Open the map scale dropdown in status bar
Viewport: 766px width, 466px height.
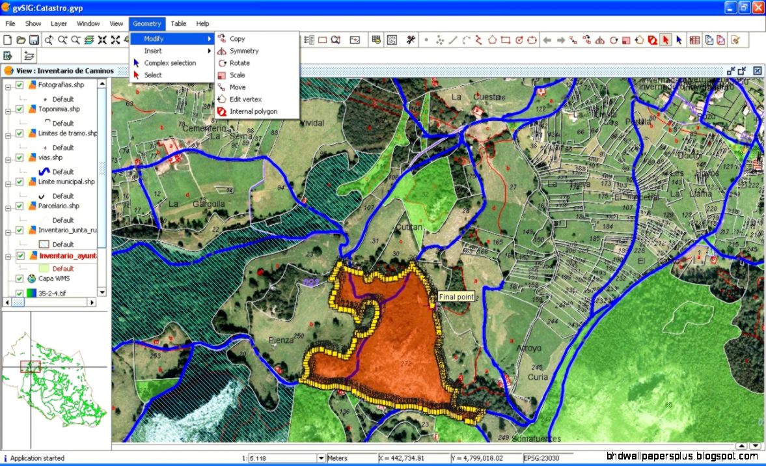click(x=322, y=458)
